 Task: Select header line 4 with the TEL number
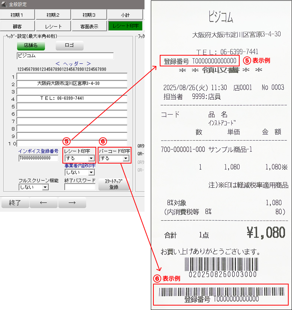click(x=72, y=99)
